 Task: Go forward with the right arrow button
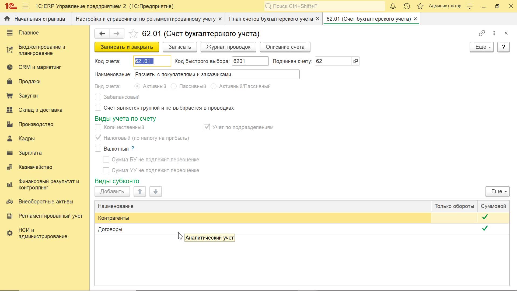pos(117,33)
